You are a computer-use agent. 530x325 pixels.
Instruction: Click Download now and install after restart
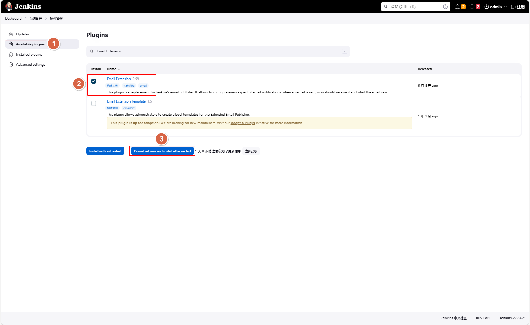click(x=162, y=151)
